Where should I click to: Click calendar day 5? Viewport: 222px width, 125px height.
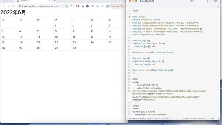click(2, 31)
